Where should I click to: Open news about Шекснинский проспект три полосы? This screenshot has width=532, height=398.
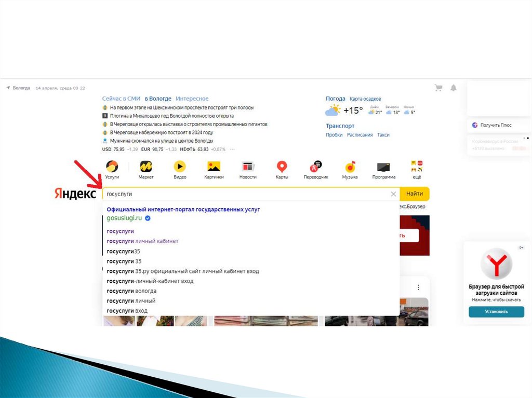coord(181,107)
